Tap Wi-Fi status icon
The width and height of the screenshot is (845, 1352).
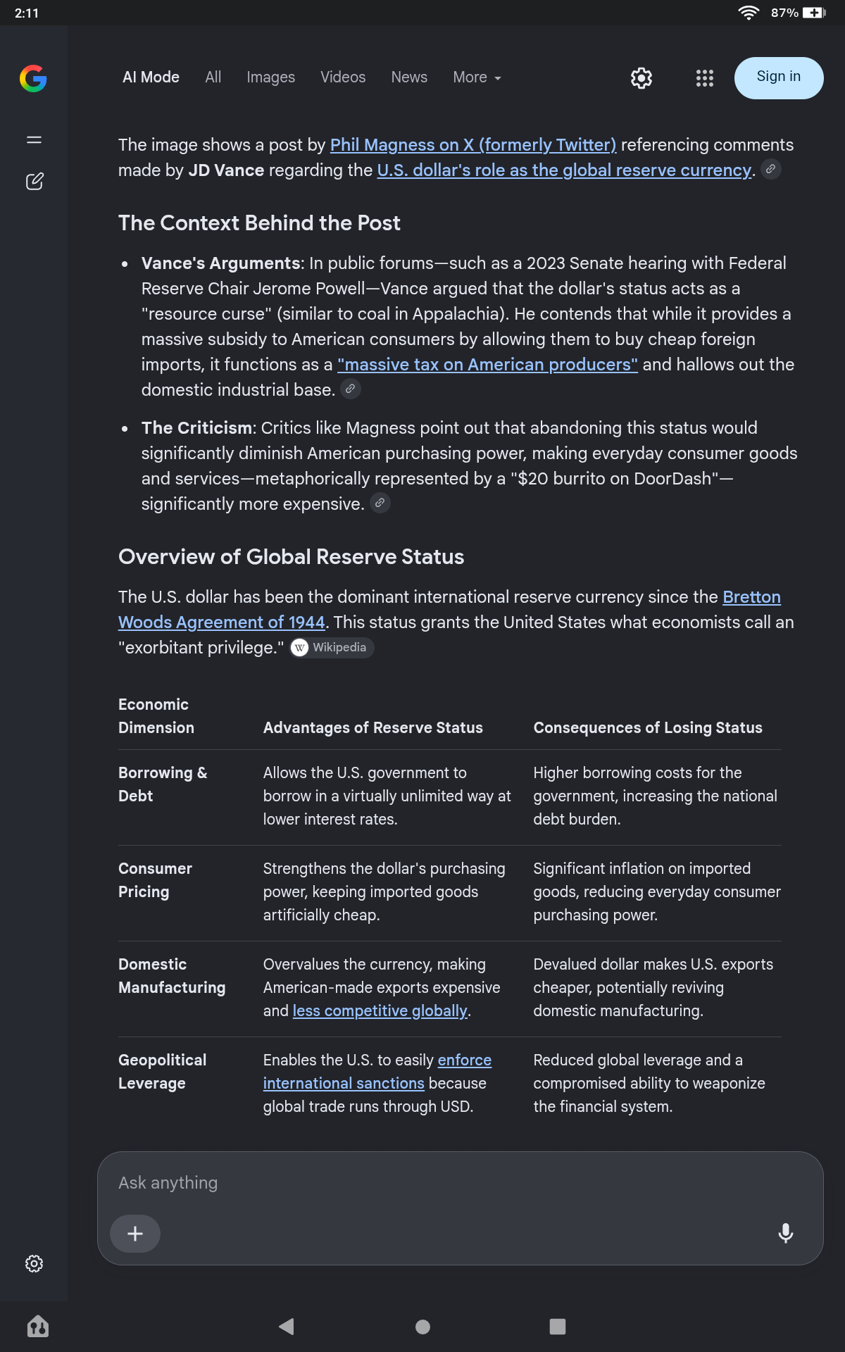point(749,13)
